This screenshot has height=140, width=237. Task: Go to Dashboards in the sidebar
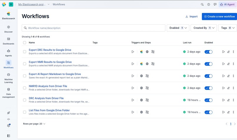tap(9, 41)
